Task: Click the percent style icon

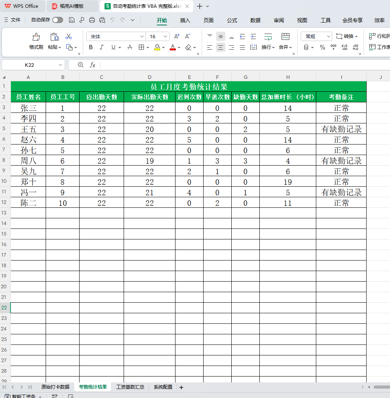Action: click(323, 47)
